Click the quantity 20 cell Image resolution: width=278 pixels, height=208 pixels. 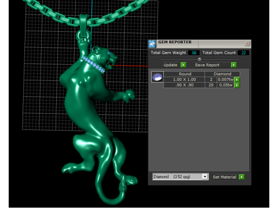(211, 85)
